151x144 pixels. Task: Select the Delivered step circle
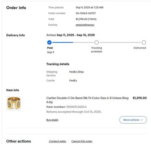[x=144, y=42]
